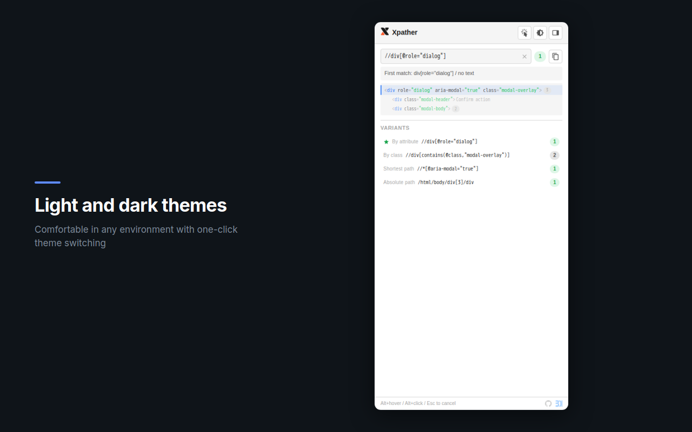Click the Esc to cancel hint text
Viewport: 692px width, 432px height.
[x=441, y=403]
